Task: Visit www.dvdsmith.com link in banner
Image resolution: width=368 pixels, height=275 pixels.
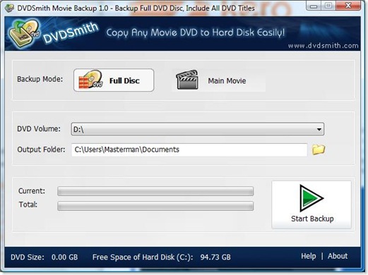Action: tap(324, 45)
